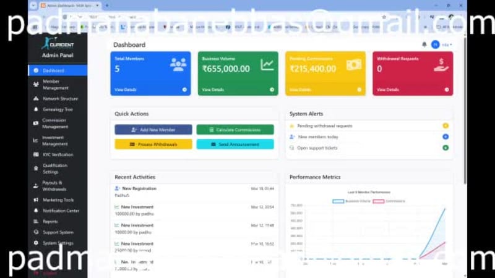Click the Marketing Tools megaphone icon
The image size is (495, 278).
pyautogui.click(x=36, y=200)
